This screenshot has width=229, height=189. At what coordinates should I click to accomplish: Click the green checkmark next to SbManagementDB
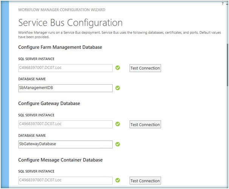[x=118, y=88]
